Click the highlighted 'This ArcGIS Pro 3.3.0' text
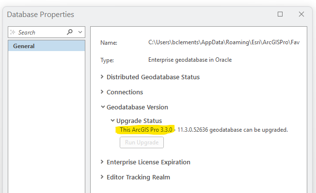The image size is (316, 193). [x=146, y=130]
